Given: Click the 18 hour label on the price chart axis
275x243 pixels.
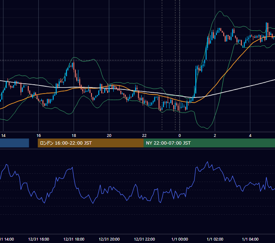Looking at the screenshot, I should click(74, 136).
